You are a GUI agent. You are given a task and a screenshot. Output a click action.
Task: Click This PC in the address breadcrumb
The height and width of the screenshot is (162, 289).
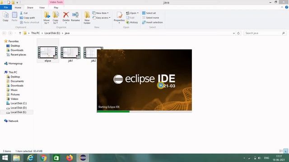pyautogui.click(x=35, y=33)
